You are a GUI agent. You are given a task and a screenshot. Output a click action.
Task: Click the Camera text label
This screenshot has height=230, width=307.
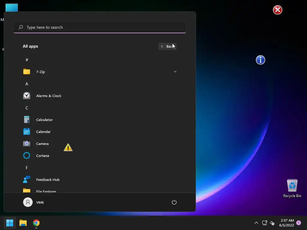click(x=42, y=143)
